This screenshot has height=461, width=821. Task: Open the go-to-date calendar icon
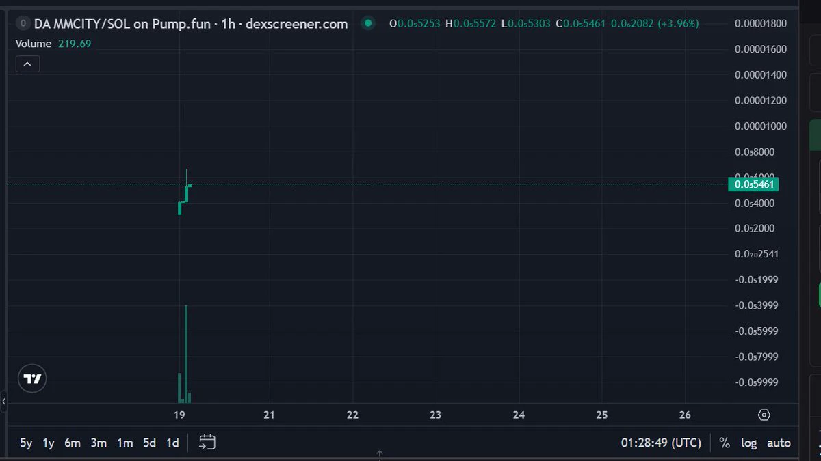click(x=207, y=443)
